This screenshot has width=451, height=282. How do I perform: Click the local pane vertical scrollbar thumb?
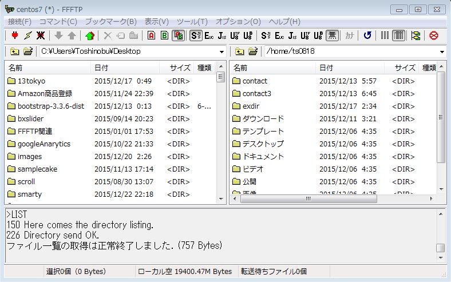click(x=220, y=77)
